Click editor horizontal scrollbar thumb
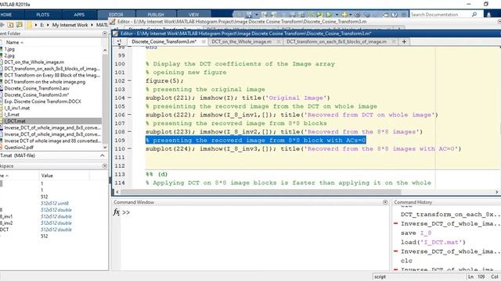 pos(261,192)
